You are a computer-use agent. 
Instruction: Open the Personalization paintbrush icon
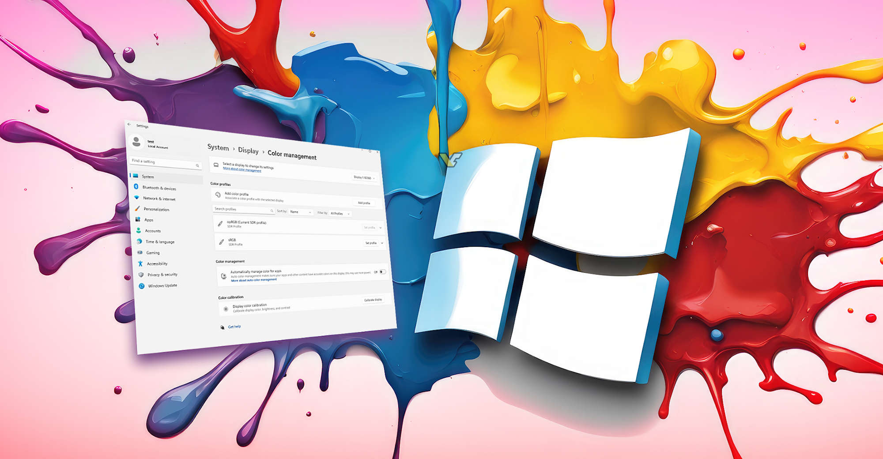pos(138,208)
